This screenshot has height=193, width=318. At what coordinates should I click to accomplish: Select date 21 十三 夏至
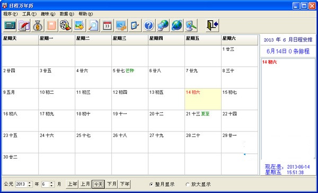203,120
